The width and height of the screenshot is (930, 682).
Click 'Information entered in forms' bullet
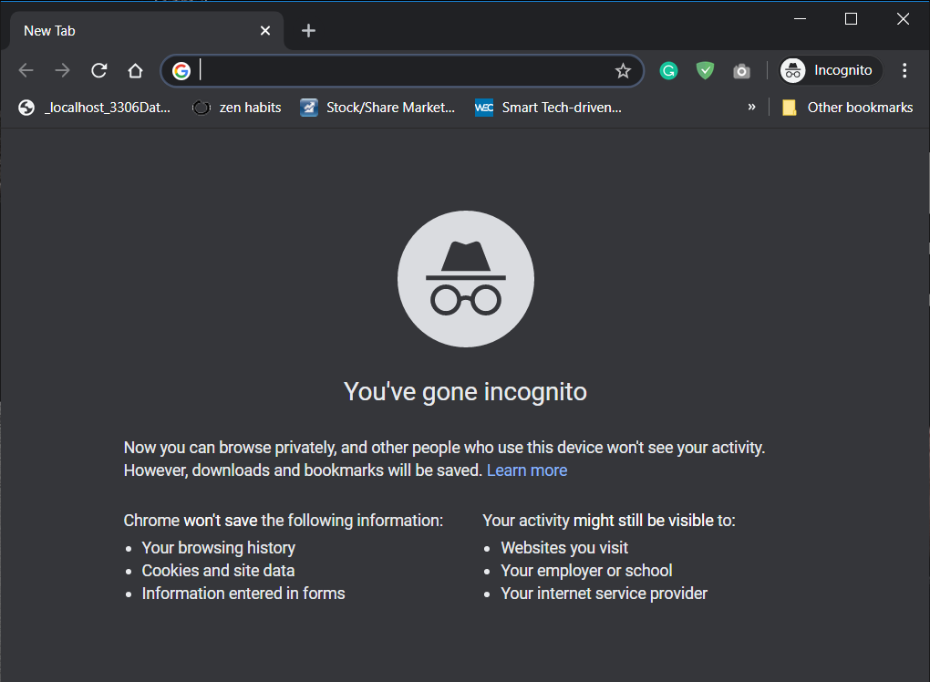pos(243,593)
